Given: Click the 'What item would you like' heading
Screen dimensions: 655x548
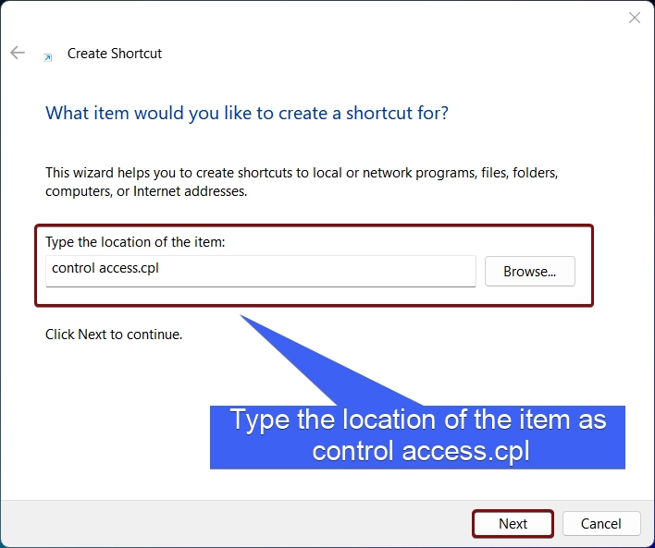Looking at the screenshot, I should coord(246,113).
